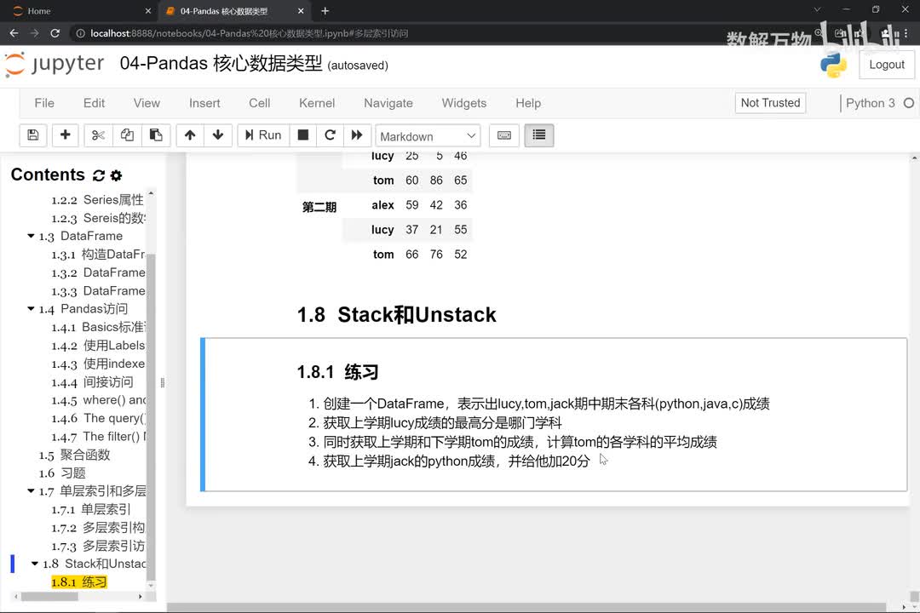Go to 1.7.2 多层索引构 in contents

click(98, 527)
